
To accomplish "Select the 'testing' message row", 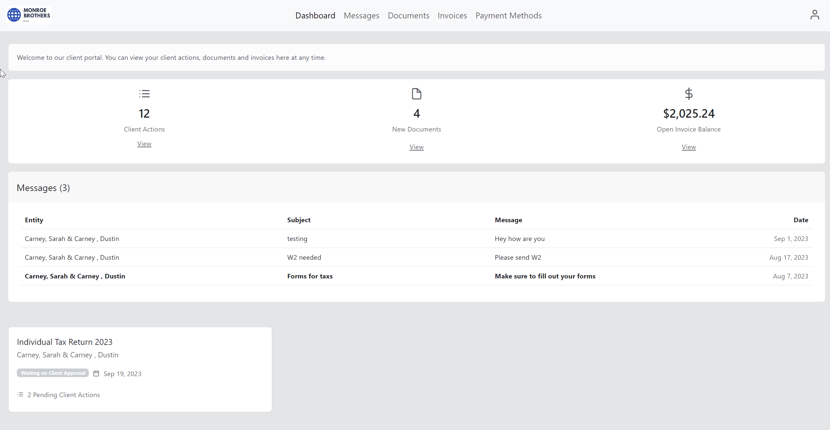I will pyautogui.click(x=297, y=239).
